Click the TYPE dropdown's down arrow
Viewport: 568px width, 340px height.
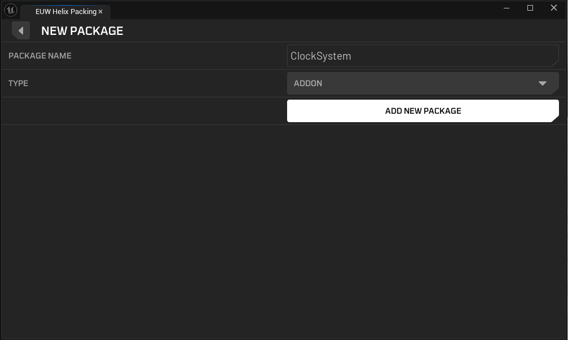543,83
